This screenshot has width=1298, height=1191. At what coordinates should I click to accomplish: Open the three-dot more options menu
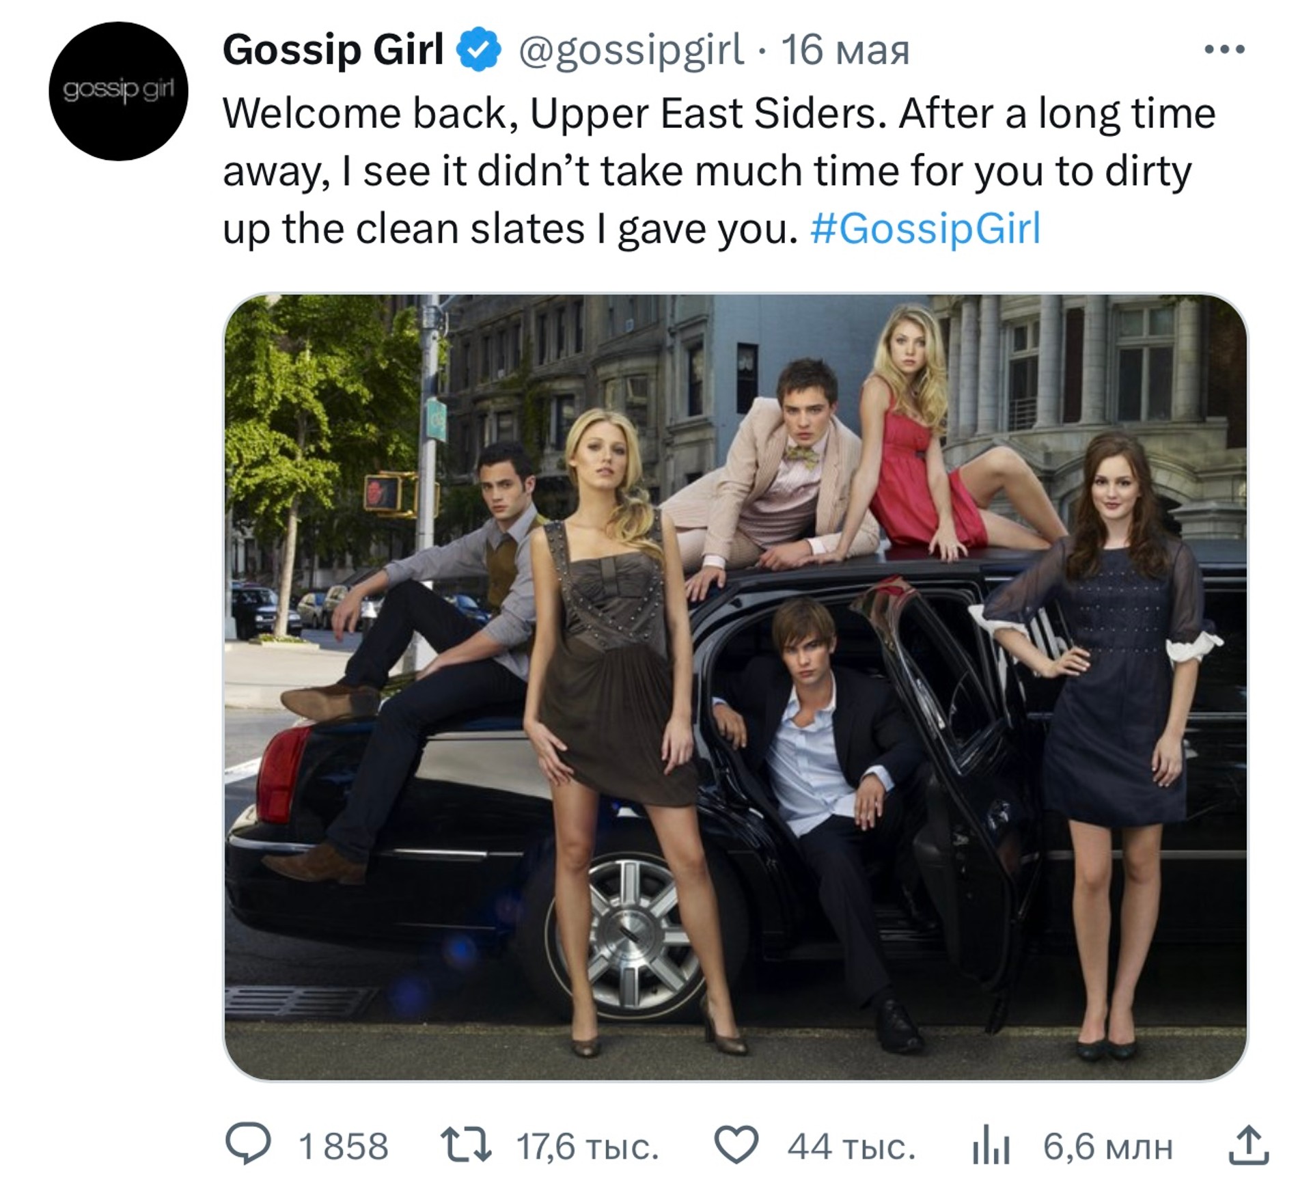[1225, 49]
